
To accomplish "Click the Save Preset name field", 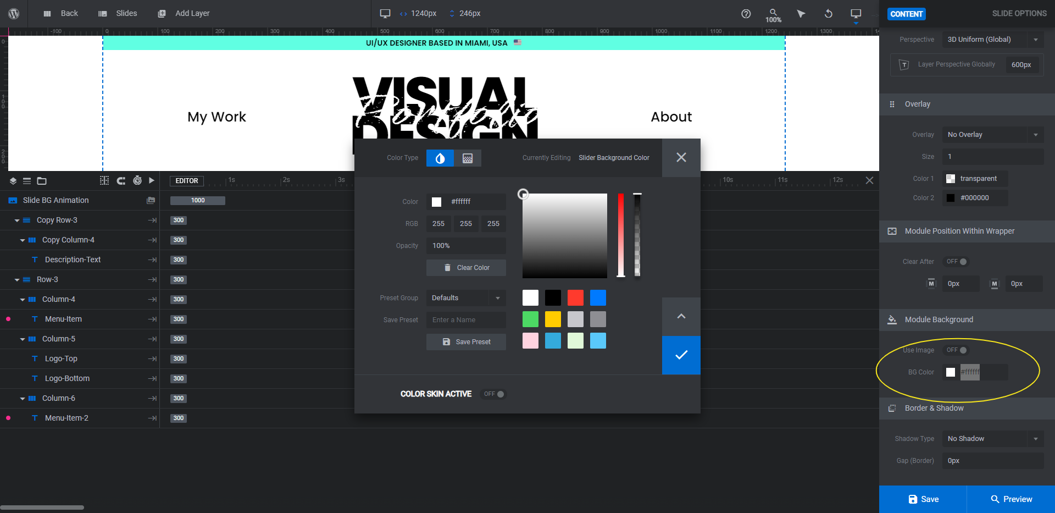I will coord(466,320).
